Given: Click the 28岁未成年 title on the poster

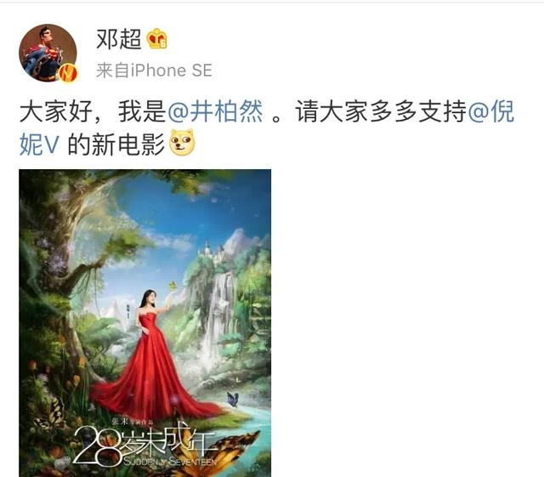Looking at the screenshot, I should [145, 446].
